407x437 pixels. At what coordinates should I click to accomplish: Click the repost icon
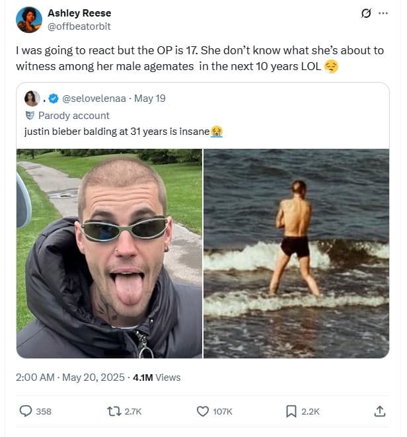coord(114,411)
